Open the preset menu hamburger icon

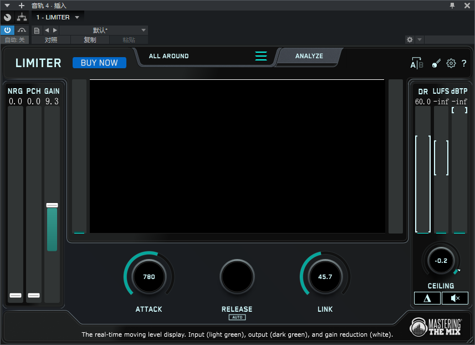[x=261, y=56]
